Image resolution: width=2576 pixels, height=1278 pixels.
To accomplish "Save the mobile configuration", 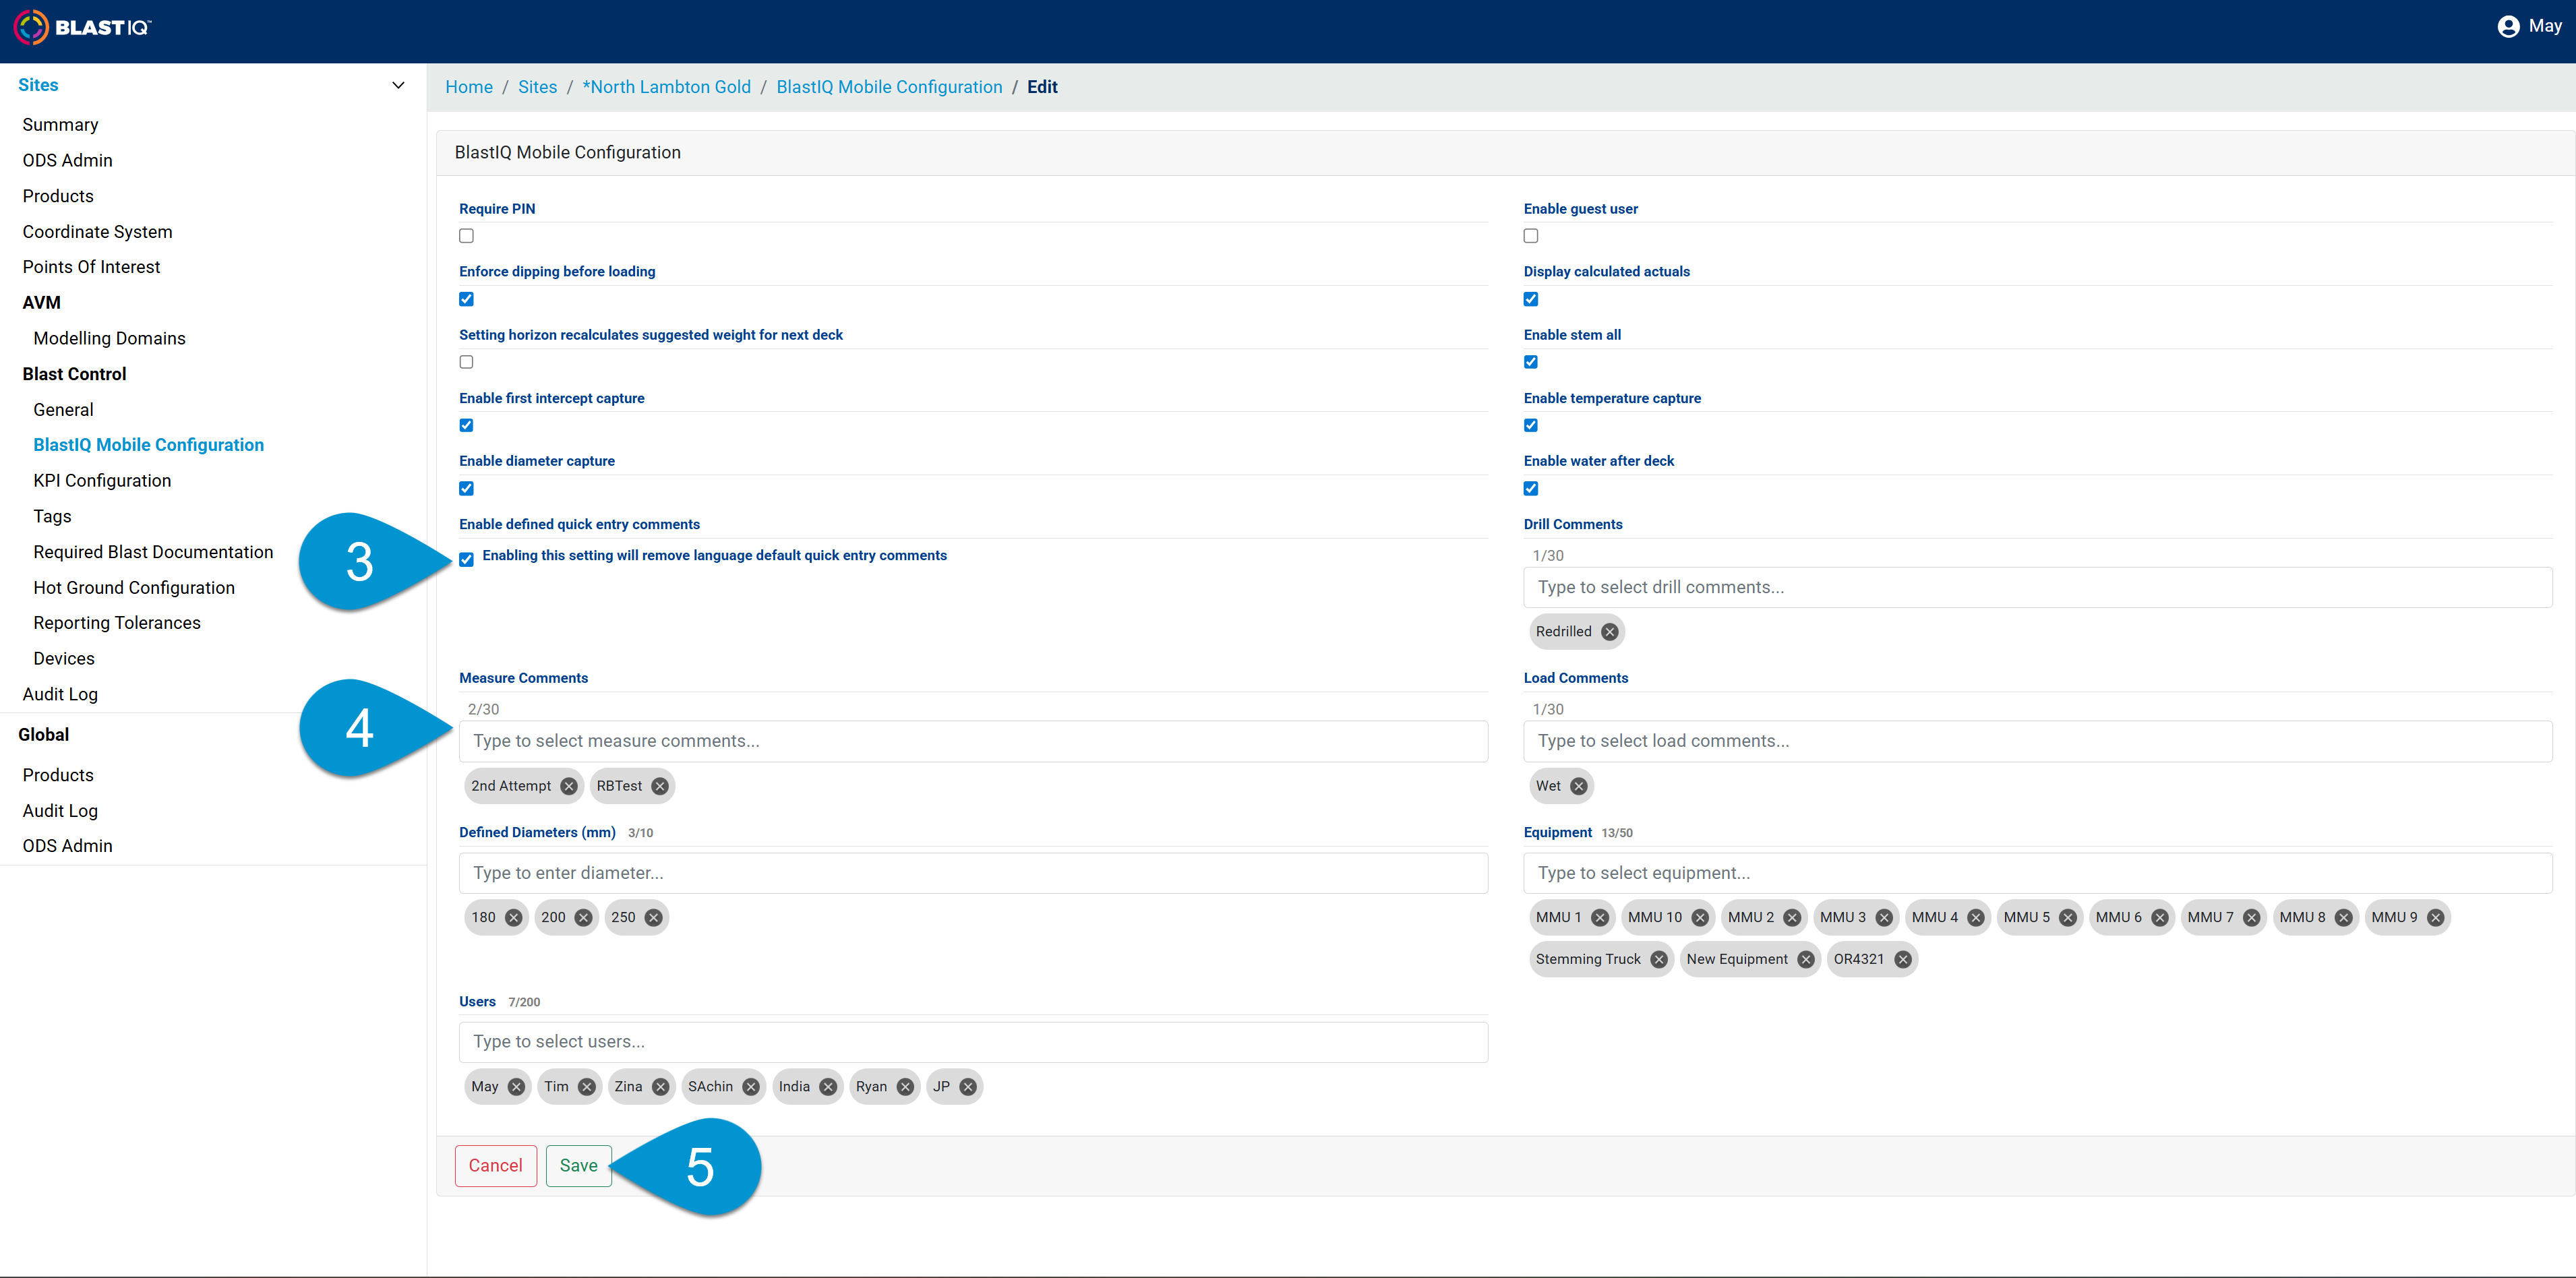I will [x=579, y=1166].
